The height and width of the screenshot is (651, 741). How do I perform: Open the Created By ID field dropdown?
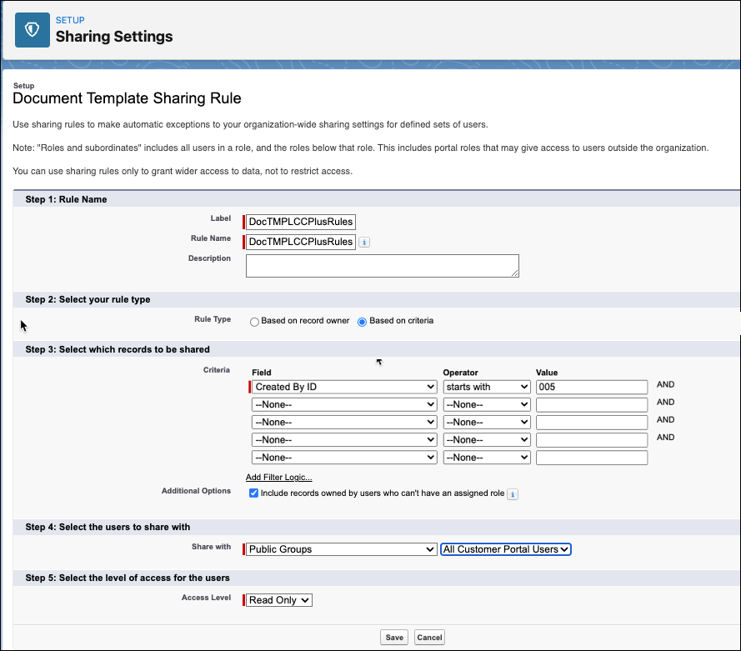pyautogui.click(x=344, y=387)
